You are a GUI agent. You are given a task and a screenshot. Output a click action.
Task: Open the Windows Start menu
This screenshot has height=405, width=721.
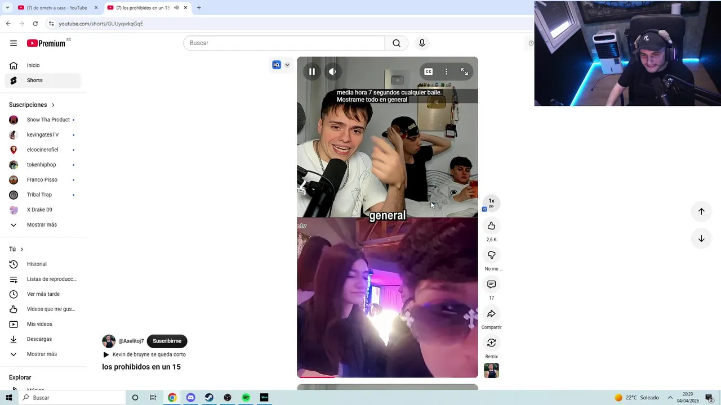tap(8, 398)
